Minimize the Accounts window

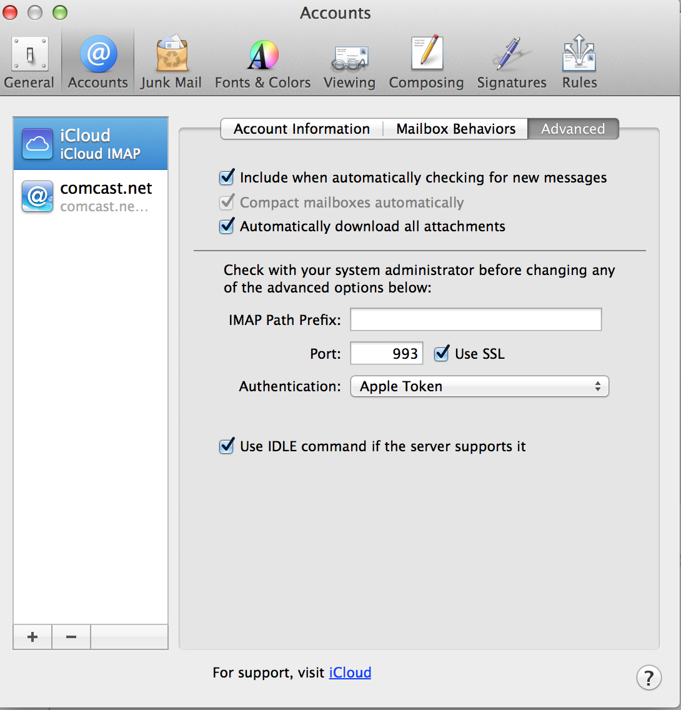pyautogui.click(x=35, y=12)
